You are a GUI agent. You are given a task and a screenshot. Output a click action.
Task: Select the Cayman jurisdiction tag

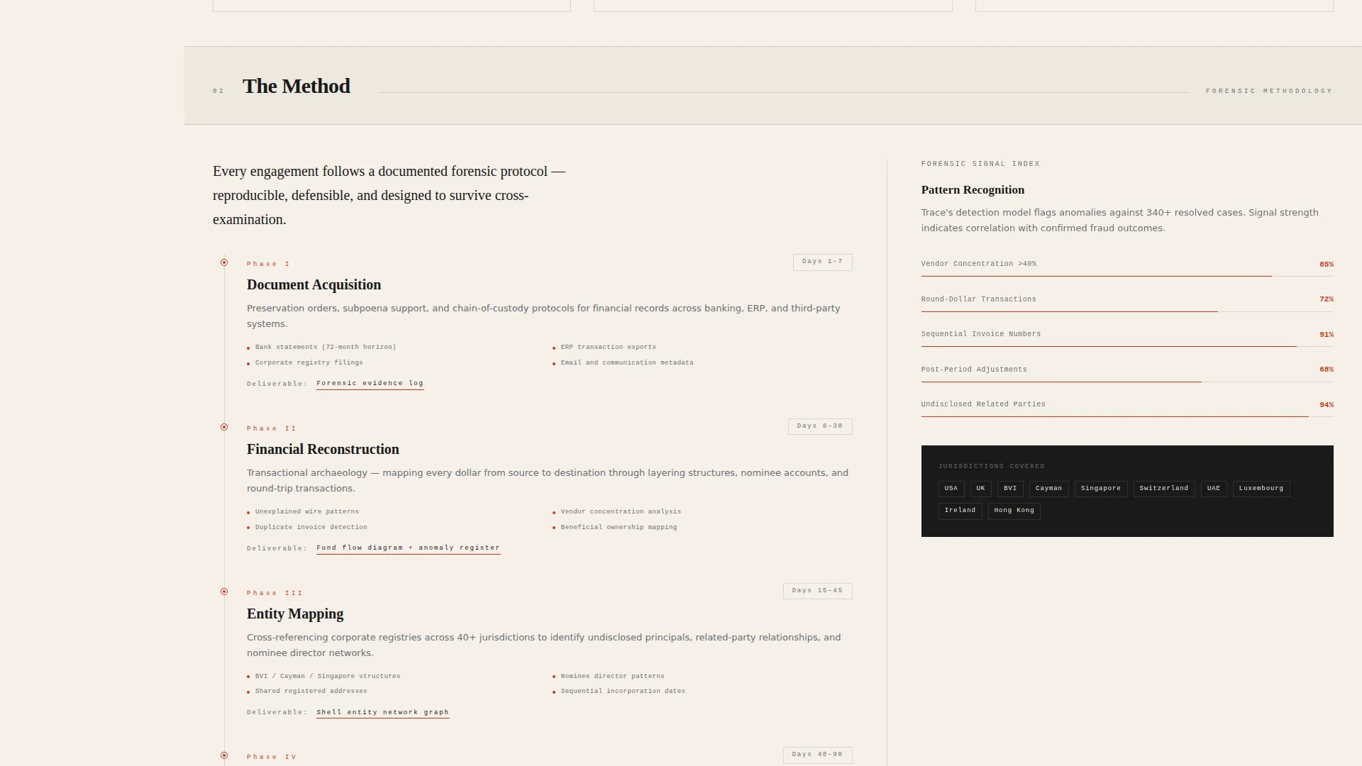pos(1048,489)
